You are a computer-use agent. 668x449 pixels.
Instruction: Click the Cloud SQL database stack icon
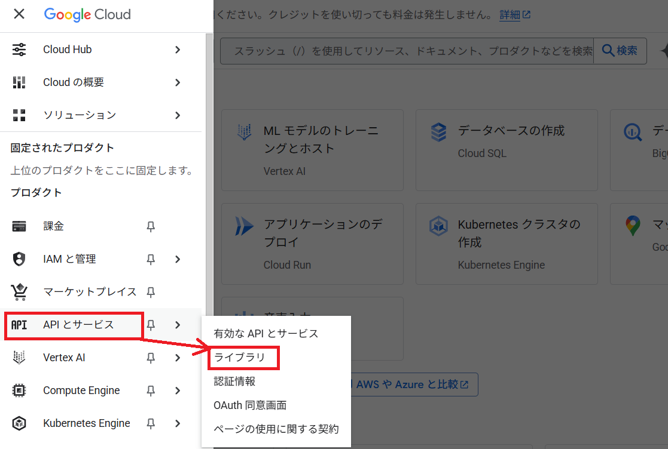coord(438,132)
